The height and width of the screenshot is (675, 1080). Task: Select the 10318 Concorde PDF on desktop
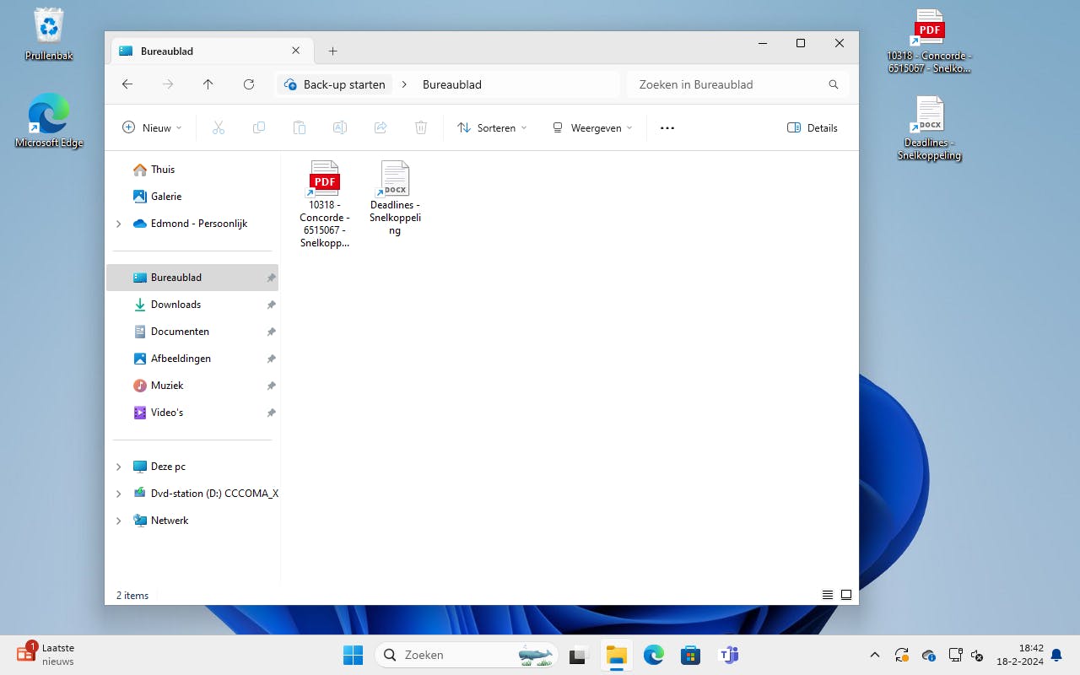pos(929,41)
